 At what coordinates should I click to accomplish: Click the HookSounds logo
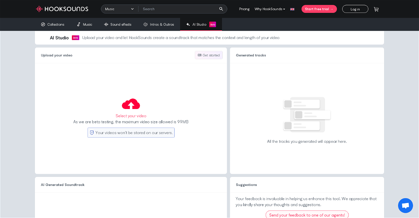pyautogui.click(x=62, y=9)
